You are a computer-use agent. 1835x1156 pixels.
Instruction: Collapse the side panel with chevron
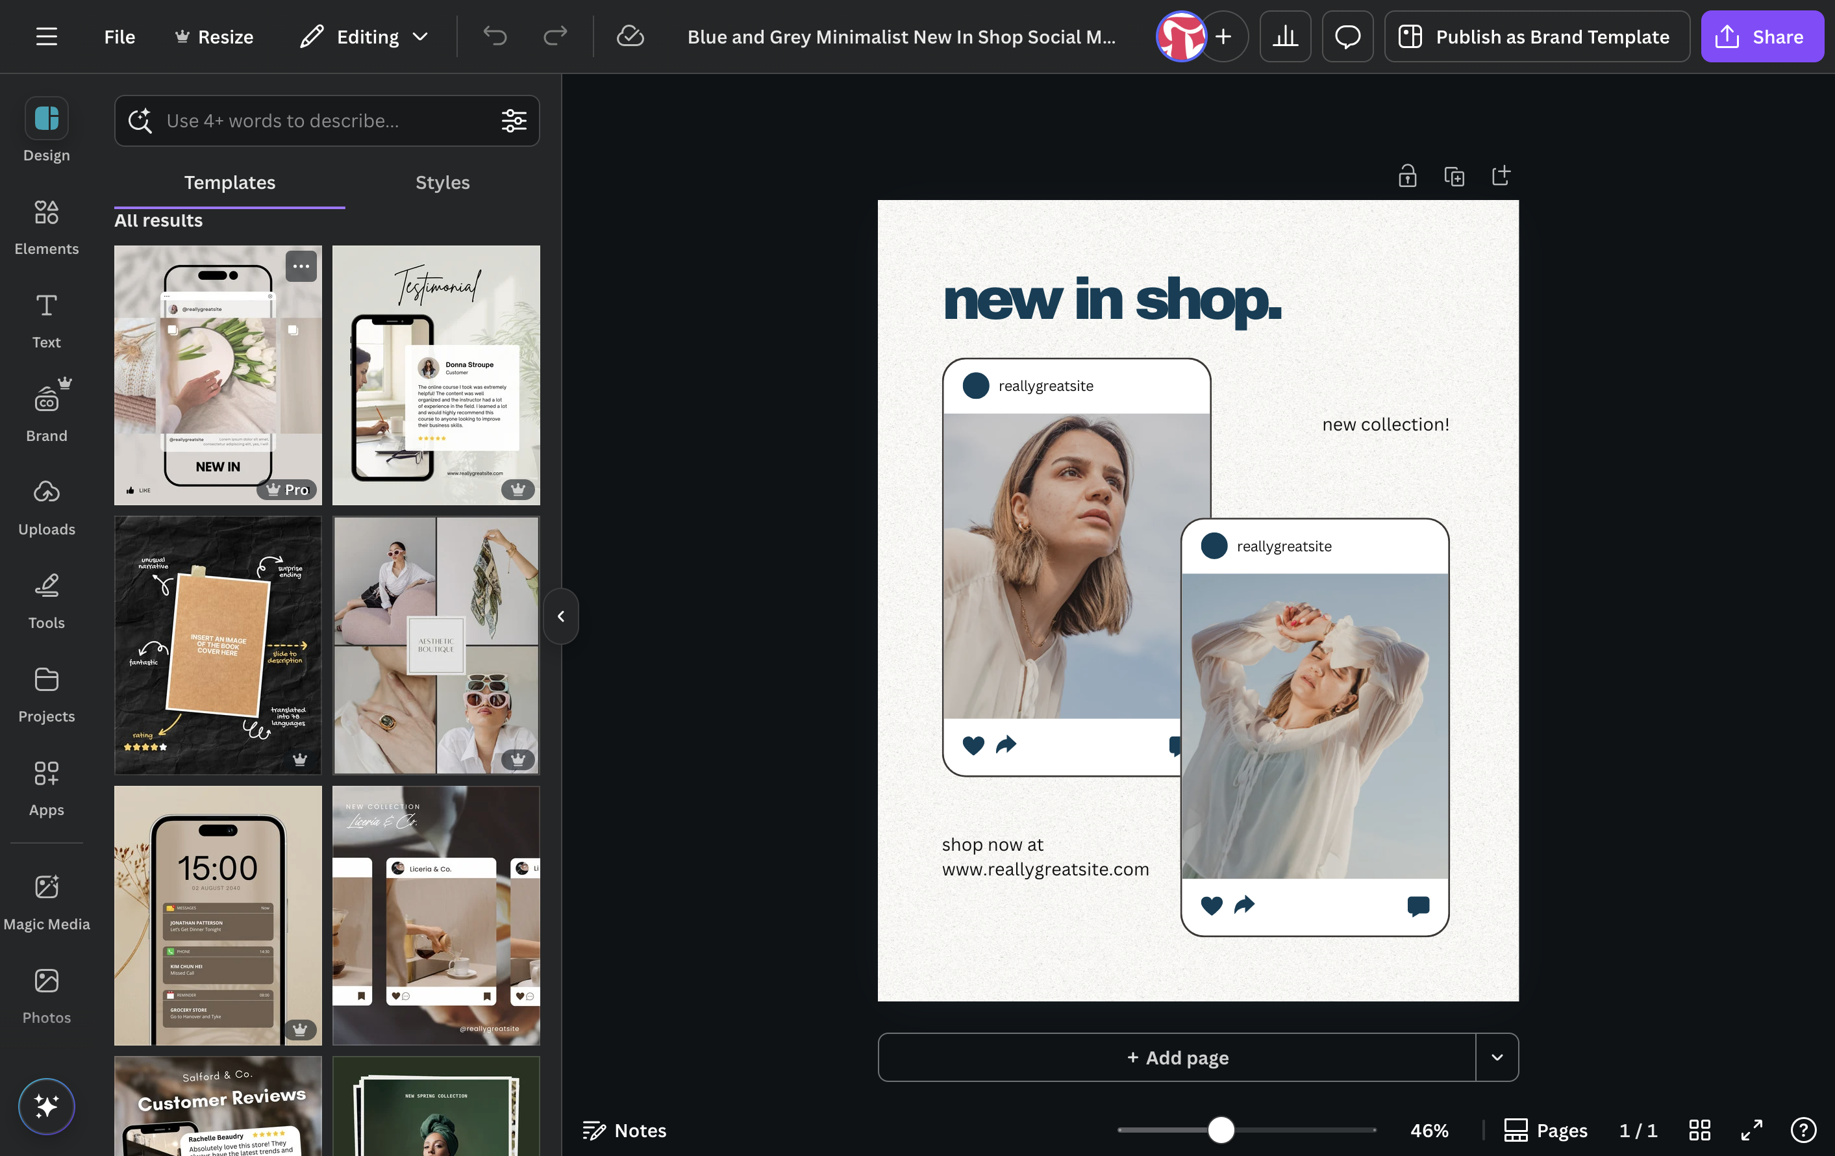(x=561, y=616)
